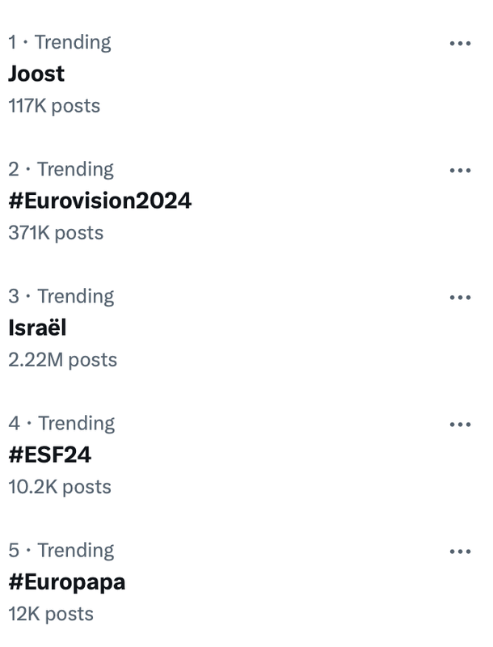Open the #Eurovision2024 hashtag

tap(99, 201)
